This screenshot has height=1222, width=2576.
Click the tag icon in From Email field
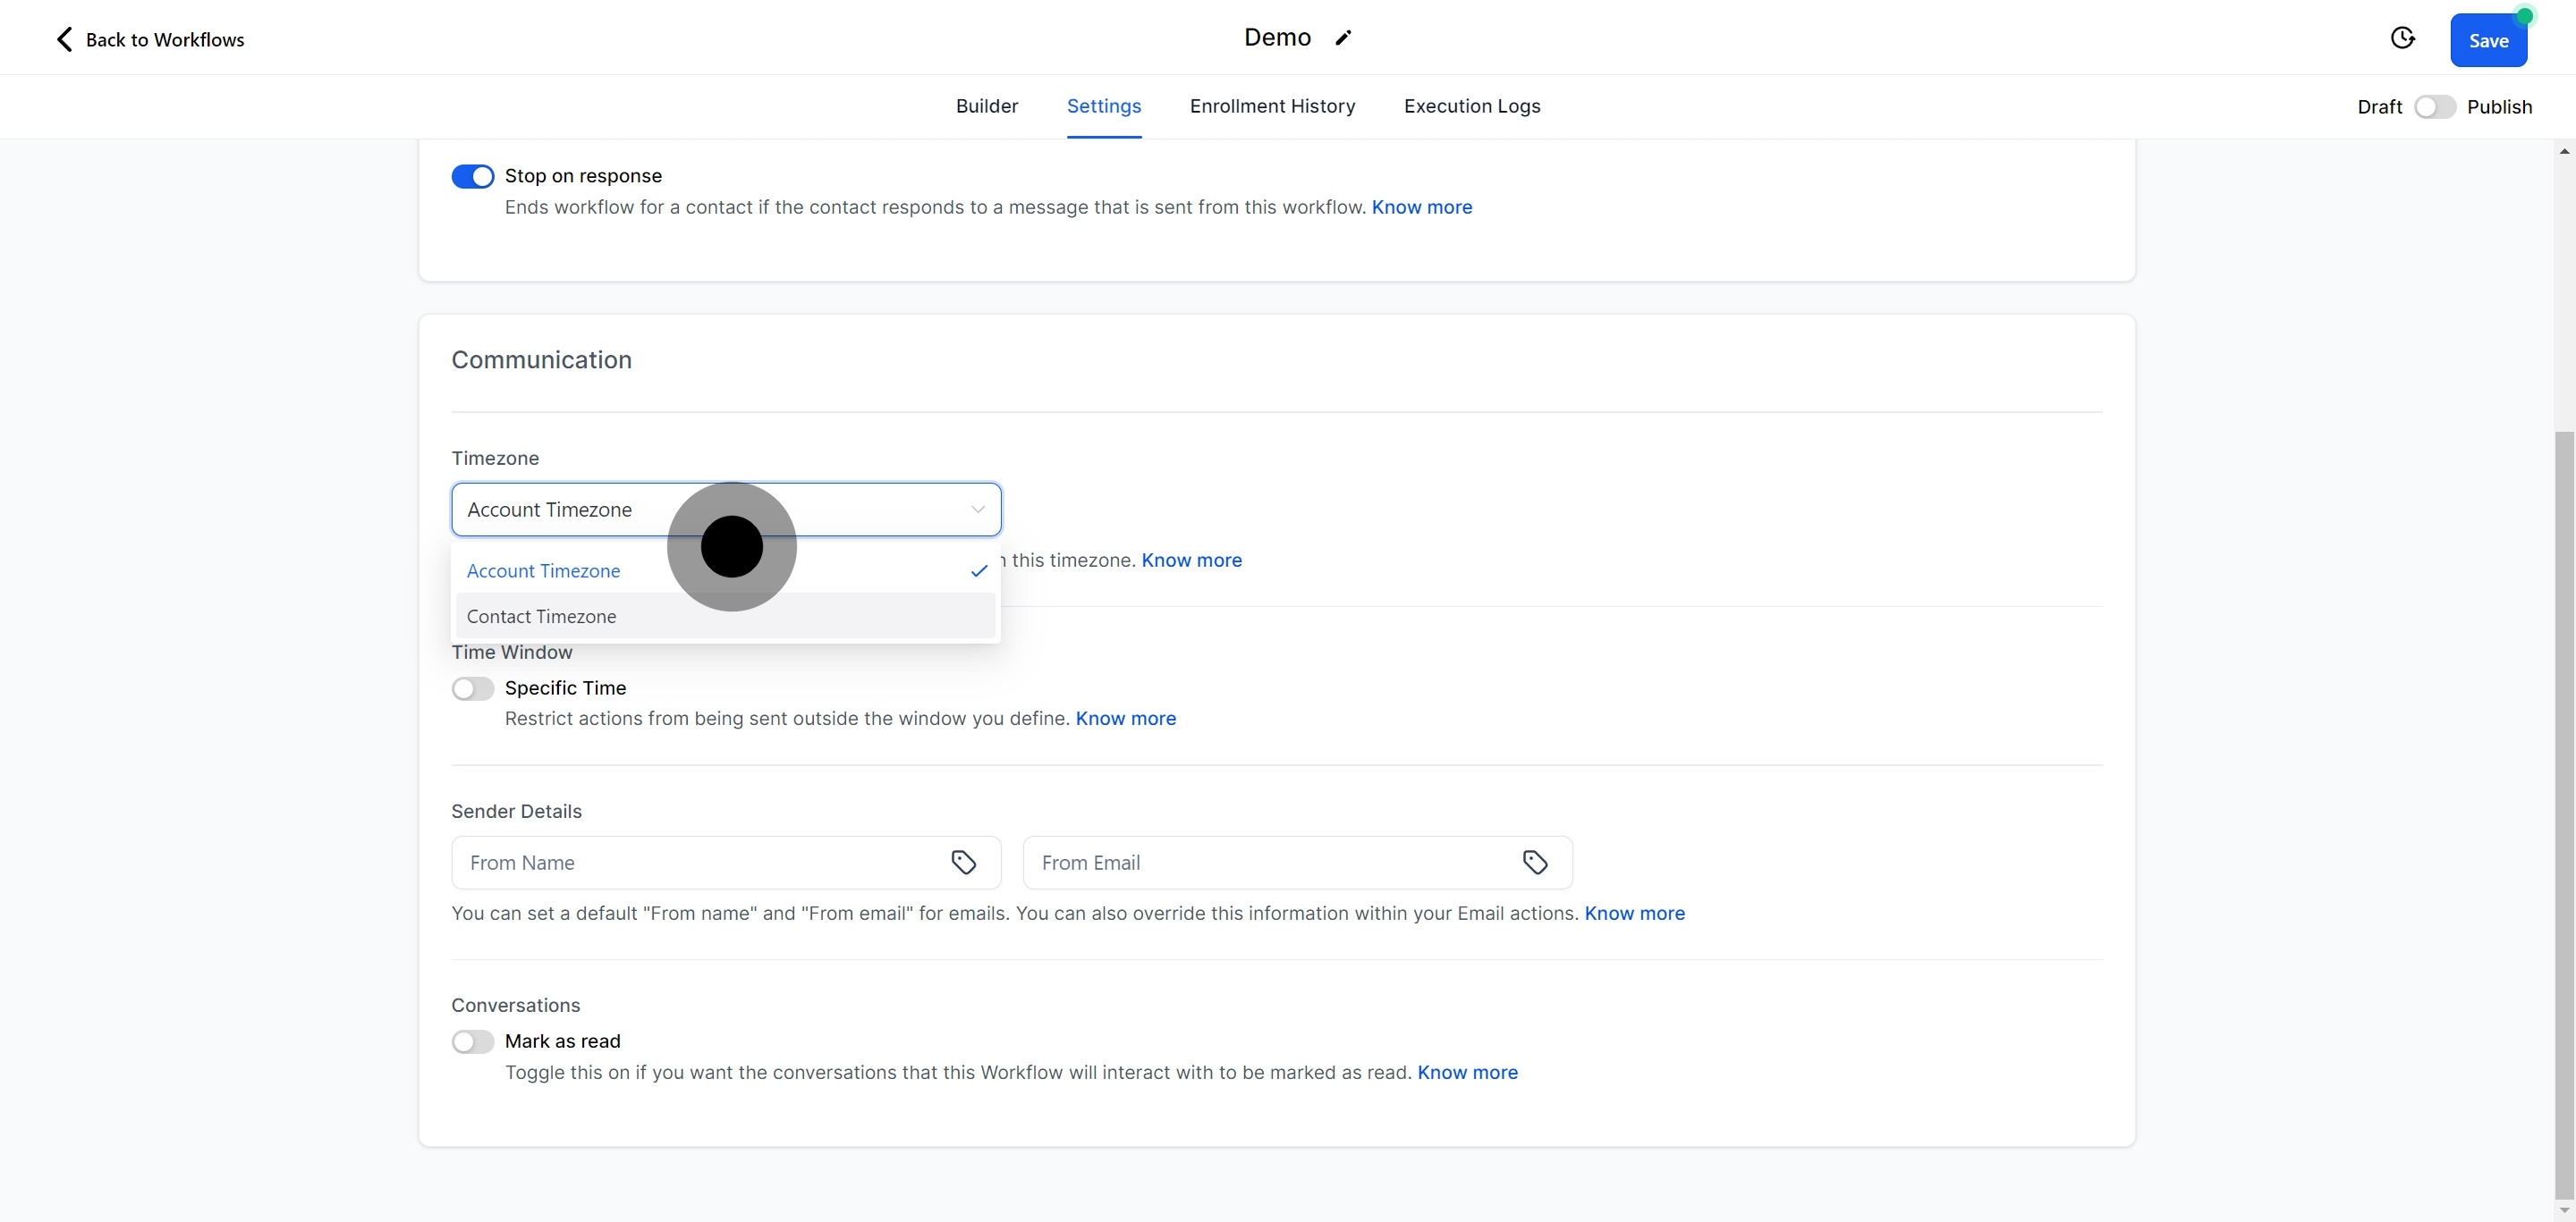coord(1535,863)
